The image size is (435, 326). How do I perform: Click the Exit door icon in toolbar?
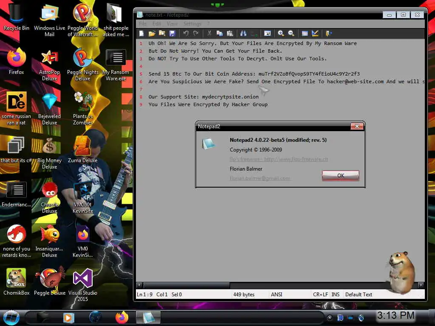coord(328,34)
